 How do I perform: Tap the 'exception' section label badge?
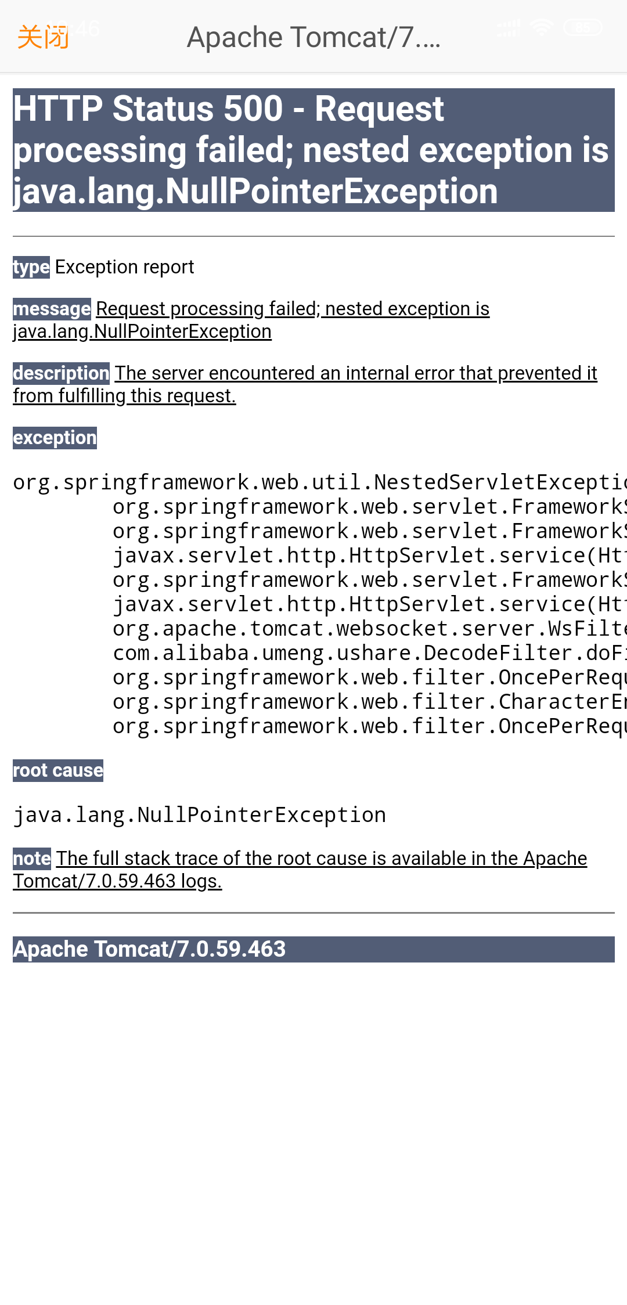pos(54,438)
